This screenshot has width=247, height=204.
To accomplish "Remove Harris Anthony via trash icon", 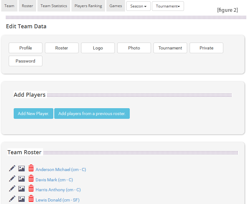I will pos(31,189).
